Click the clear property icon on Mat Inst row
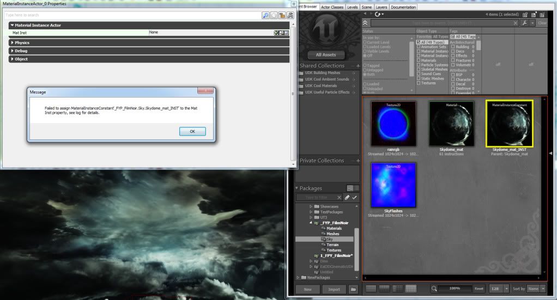The width and height of the screenshot is (557, 300). coord(286,33)
